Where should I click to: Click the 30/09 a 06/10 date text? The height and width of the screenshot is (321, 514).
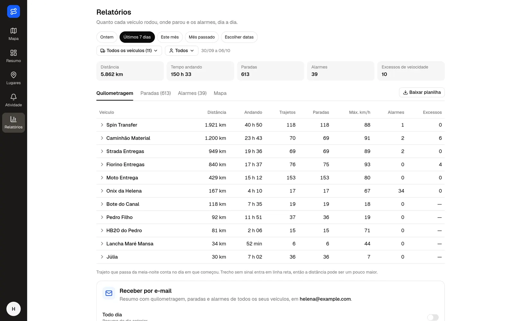pyautogui.click(x=216, y=51)
